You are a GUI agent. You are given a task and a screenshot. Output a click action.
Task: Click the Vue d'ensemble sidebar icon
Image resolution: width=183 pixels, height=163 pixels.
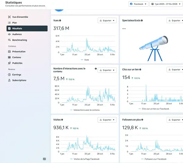[x=9, y=17]
